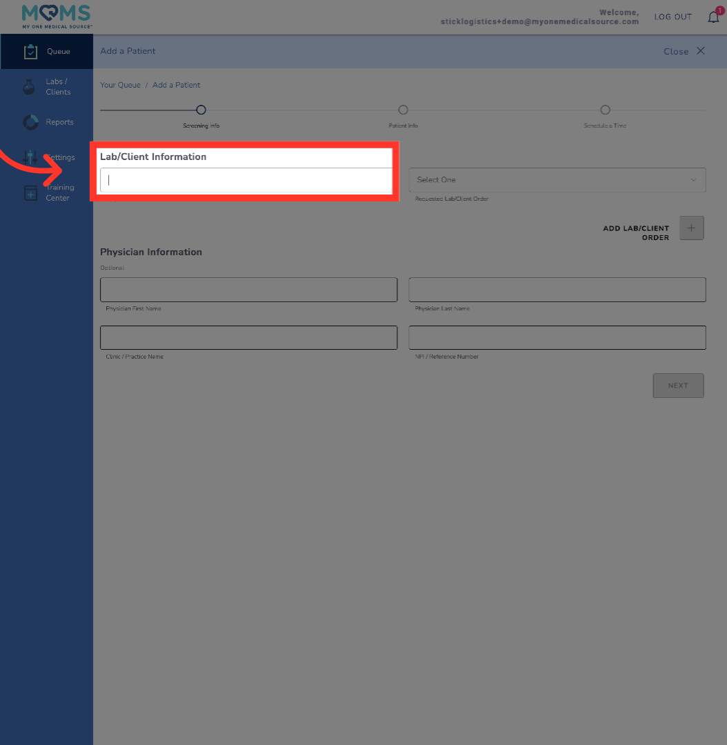The height and width of the screenshot is (745, 727).
Task: Click the Training Center plus-box icon
Action: click(30, 193)
